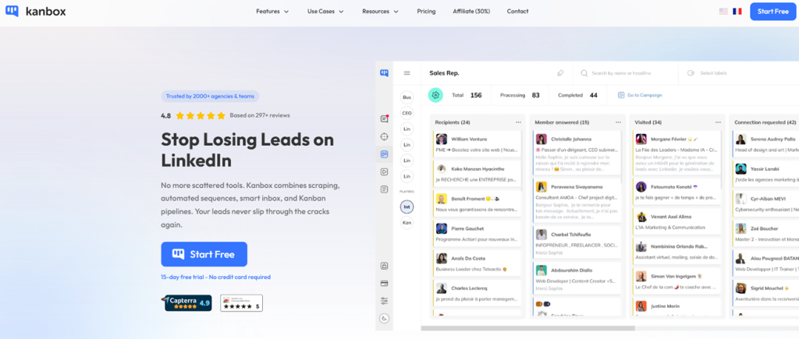This screenshot has height=339, width=799.
Task: Select the Bus pipeline circle
Action: click(x=407, y=97)
